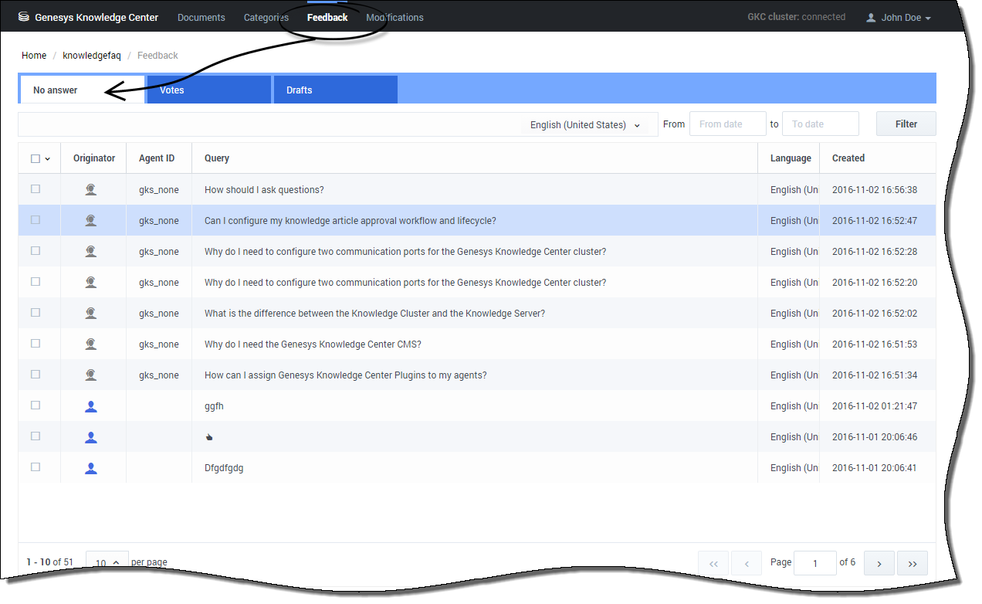
Task: Click the blue user icon in Dfgdfgdg row
Action: coord(91,467)
